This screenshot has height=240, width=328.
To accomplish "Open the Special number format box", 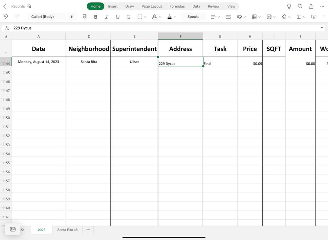I will 193,17.
